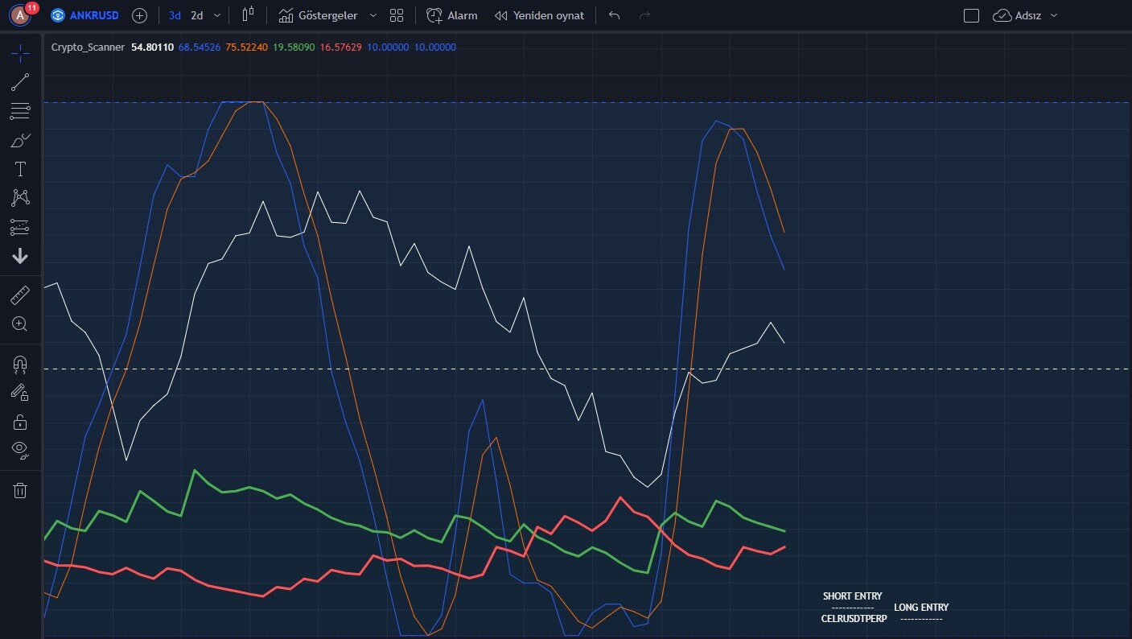Undo the last chart action
This screenshot has width=1132, height=639.
pyautogui.click(x=613, y=14)
